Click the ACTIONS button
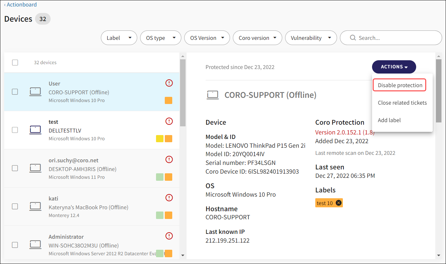 pyautogui.click(x=394, y=67)
